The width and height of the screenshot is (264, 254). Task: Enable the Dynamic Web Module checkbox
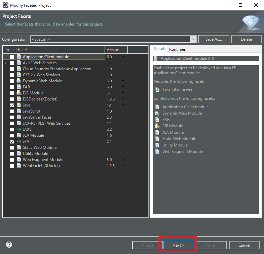tap(12, 81)
